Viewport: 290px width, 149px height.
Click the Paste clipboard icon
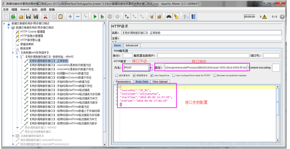click(60, 17)
